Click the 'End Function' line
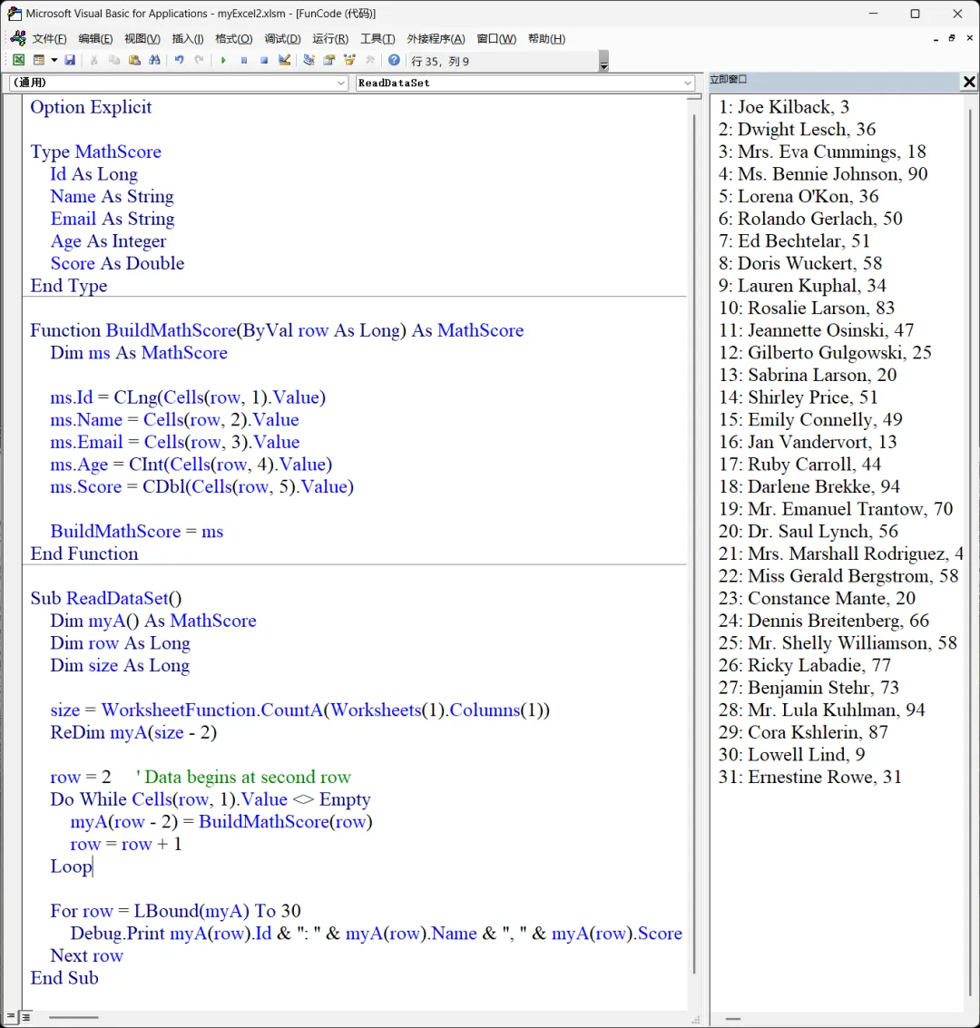Viewport: 980px width, 1028px height. (83, 553)
